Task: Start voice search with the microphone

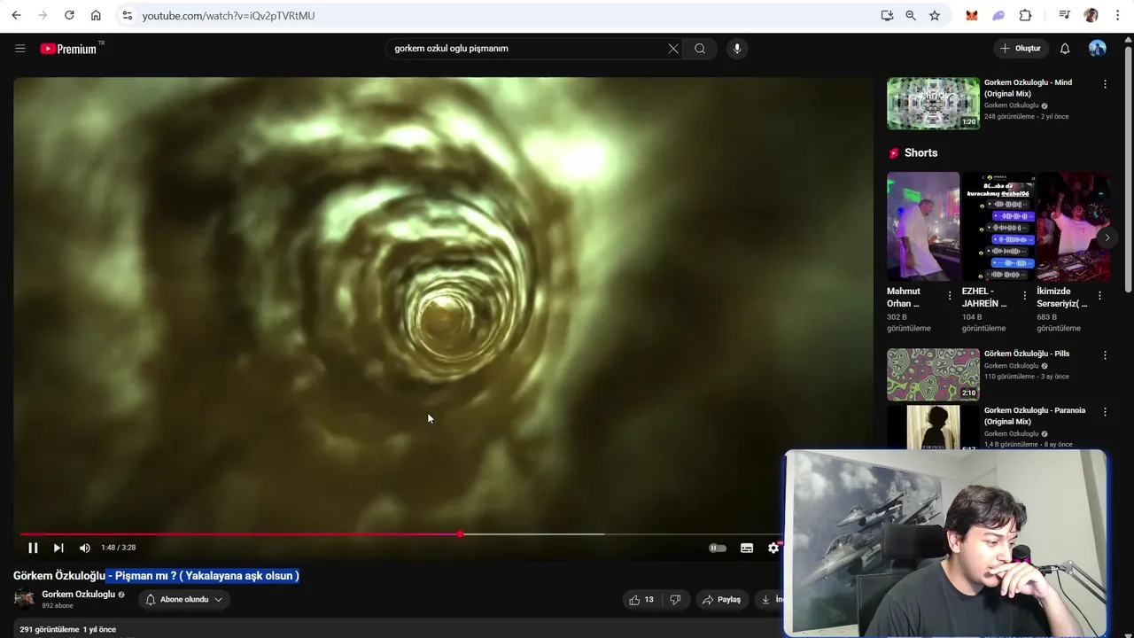Action: [x=736, y=49]
